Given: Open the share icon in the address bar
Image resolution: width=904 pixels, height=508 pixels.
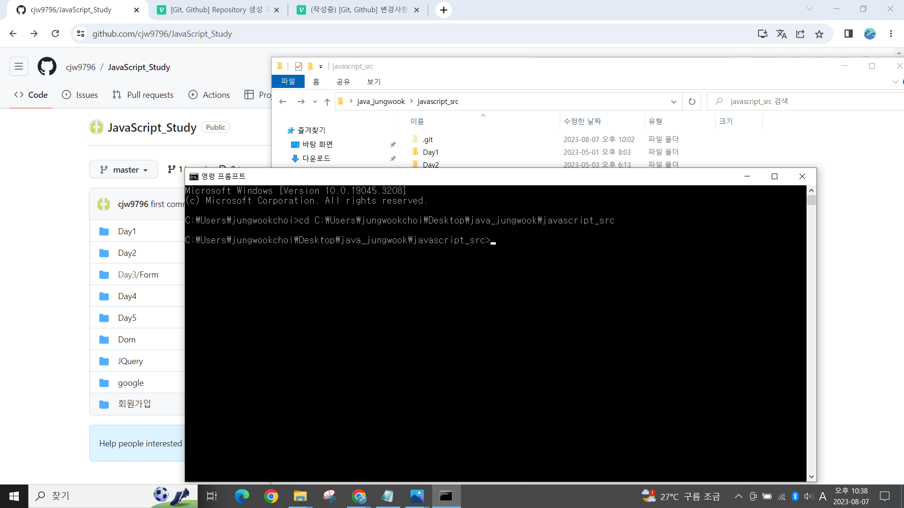Looking at the screenshot, I should tap(800, 33).
